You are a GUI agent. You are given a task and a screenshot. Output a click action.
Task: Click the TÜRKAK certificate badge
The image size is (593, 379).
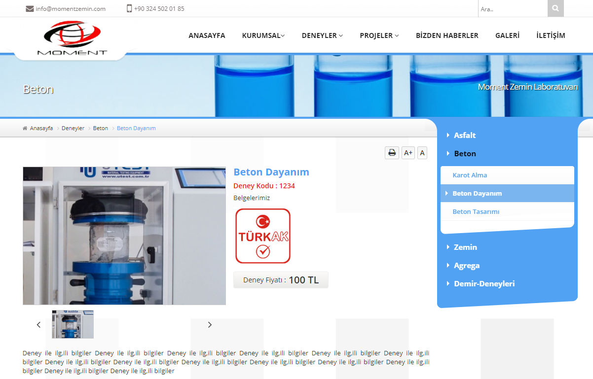[263, 236]
